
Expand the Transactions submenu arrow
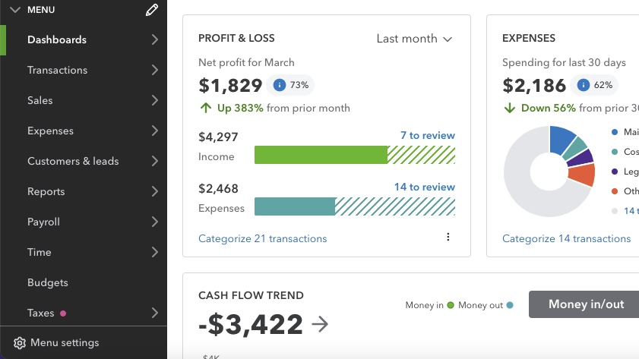point(155,70)
